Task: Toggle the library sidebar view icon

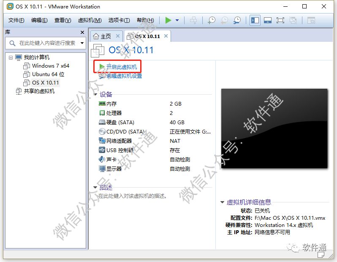Action: click(255, 20)
